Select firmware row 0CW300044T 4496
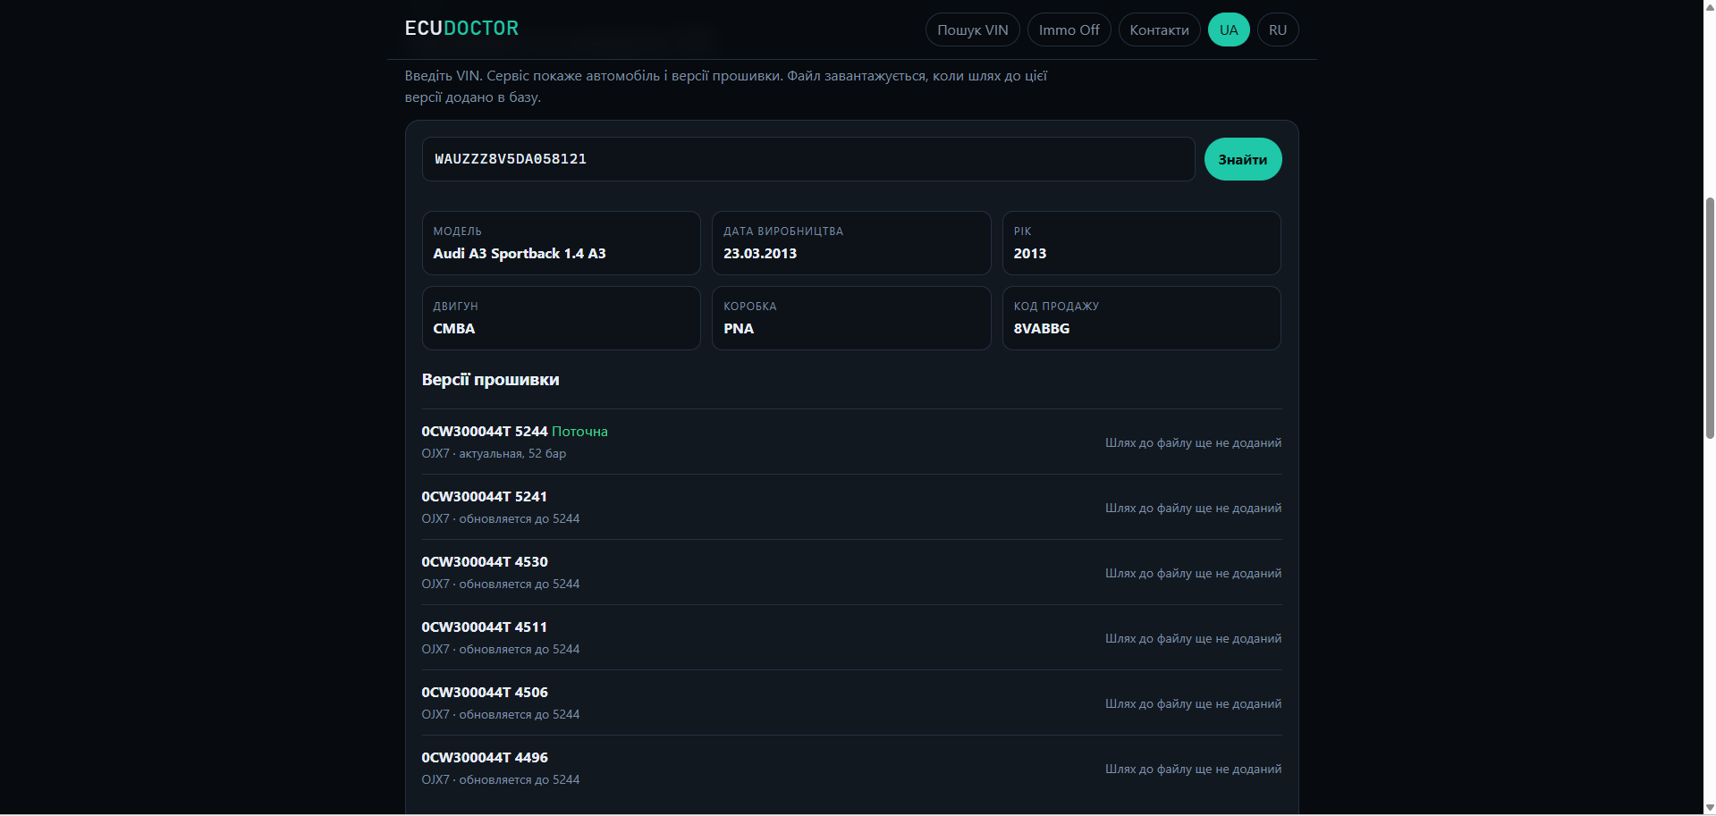The image size is (1716, 816). click(851, 769)
